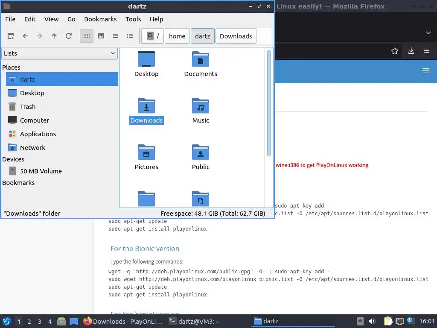The height and width of the screenshot is (328, 437).
Task: Click the update notifier tray icon
Action: pos(411,321)
